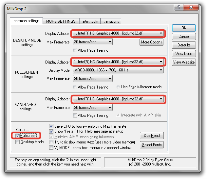Select the transitions tab
The height and width of the screenshot is (179, 207).
point(111,21)
